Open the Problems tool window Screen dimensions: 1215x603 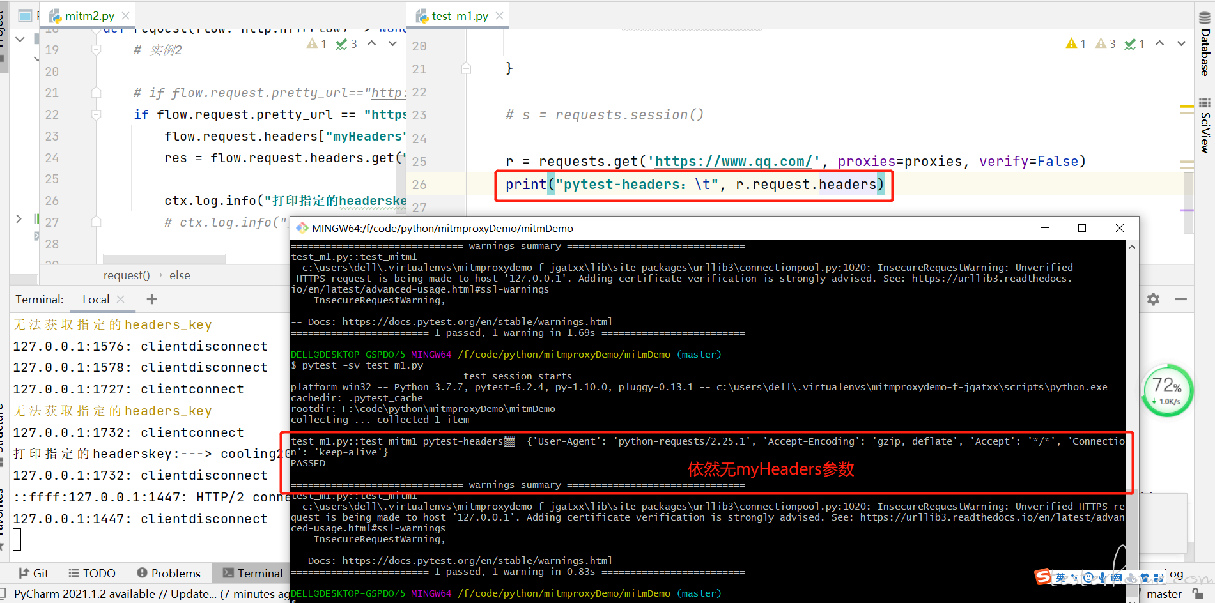[x=169, y=573]
